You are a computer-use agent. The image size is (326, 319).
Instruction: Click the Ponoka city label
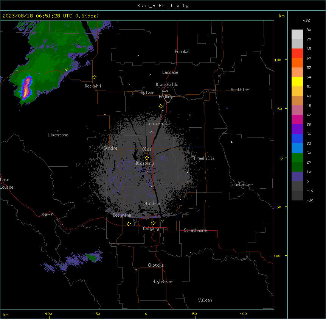tap(182, 52)
